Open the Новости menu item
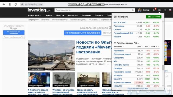173x97 pixels. [60, 15]
